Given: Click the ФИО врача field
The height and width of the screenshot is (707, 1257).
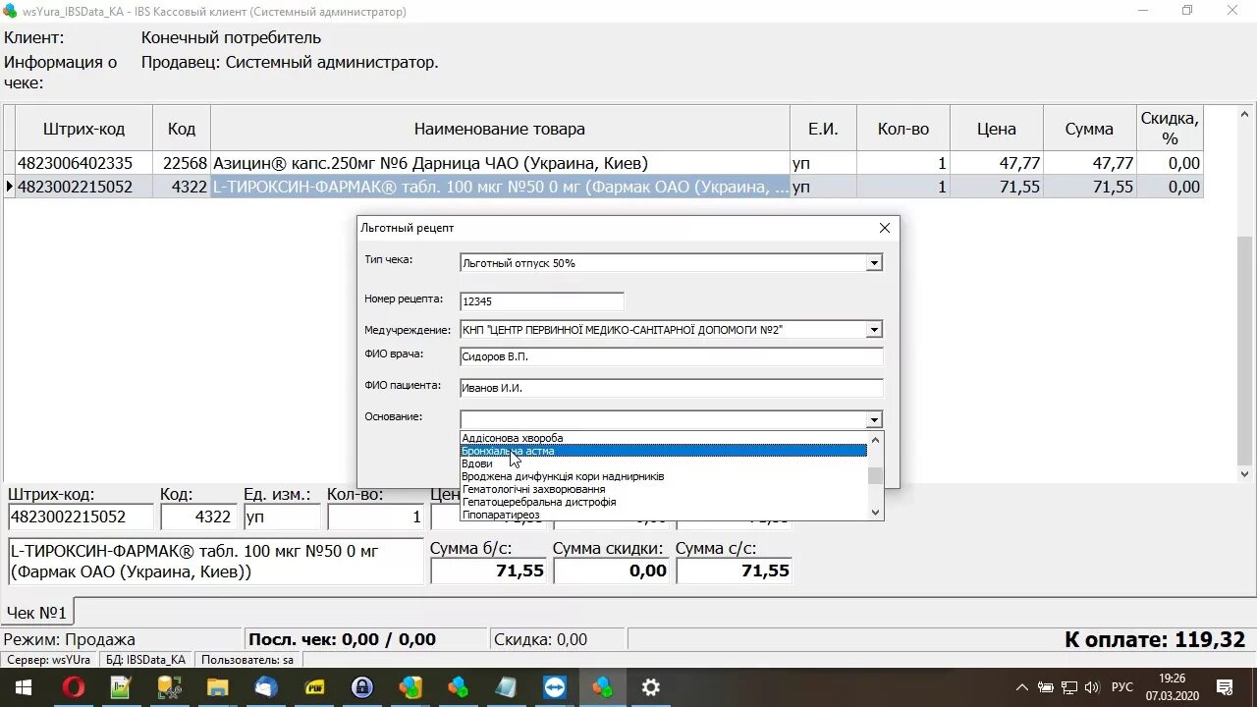Looking at the screenshot, I should point(671,356).
